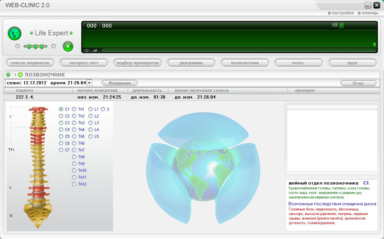The width and height of the screenshot is (384, 239).
Task: Click the green globe icon at display corner
Action: click(x=375, y=44)
